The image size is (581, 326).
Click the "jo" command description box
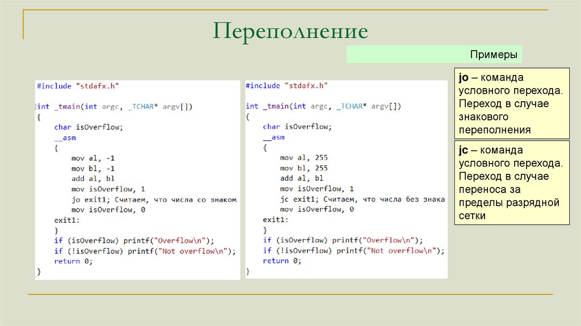click(512, 104)
